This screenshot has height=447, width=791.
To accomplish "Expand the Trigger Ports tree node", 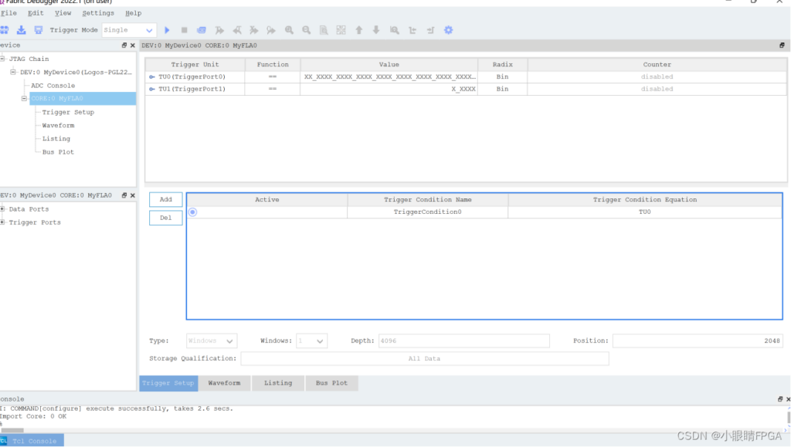I will [3, 222].
